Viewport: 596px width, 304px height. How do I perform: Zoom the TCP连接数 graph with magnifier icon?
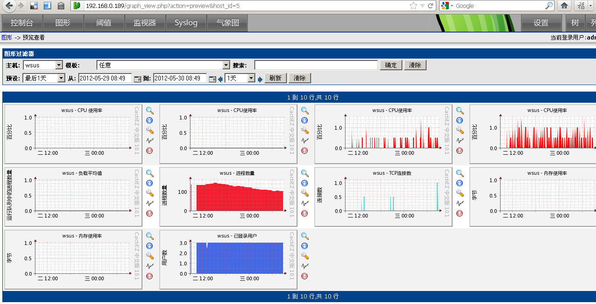[x=460, y=173]
